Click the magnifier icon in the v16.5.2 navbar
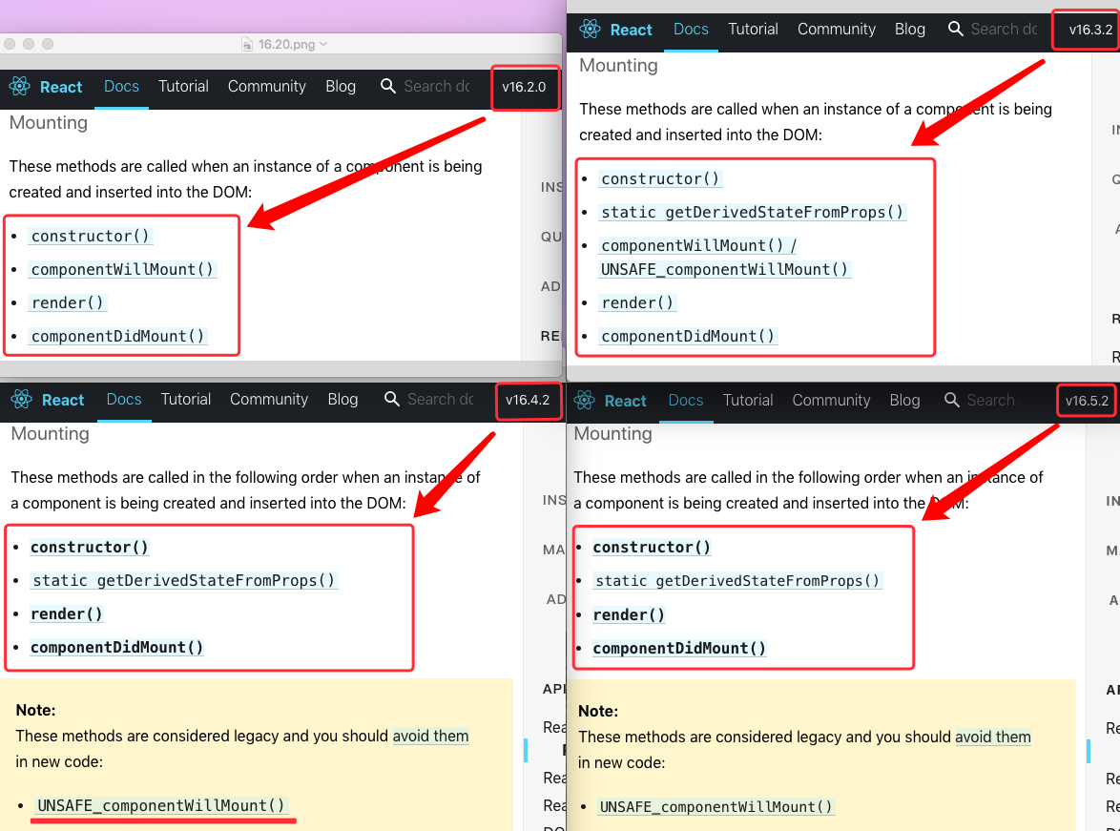 point(951,401)
